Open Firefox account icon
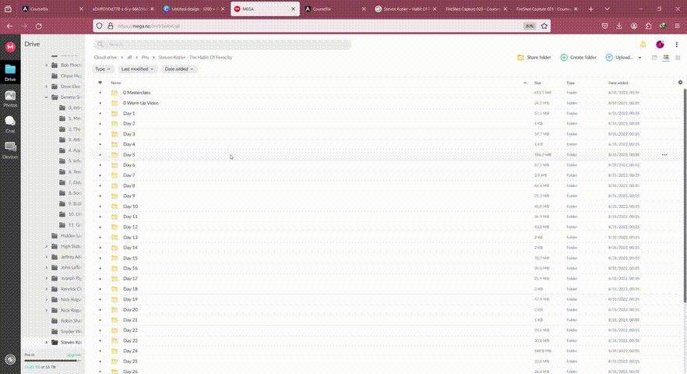This screenshot has width=687, height=374. click(x=634, y=26)
